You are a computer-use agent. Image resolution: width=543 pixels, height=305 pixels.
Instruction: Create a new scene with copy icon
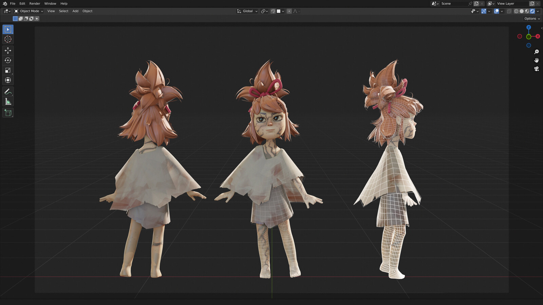click(476, 3)
